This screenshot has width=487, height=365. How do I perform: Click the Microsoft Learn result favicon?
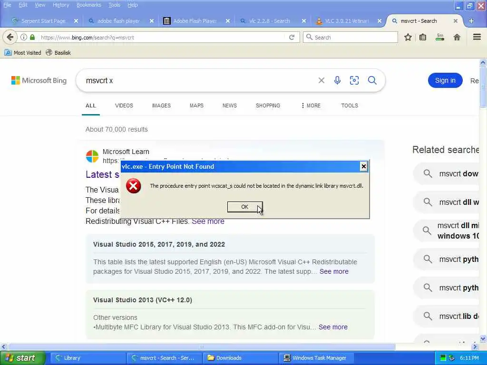click(92, 156)
